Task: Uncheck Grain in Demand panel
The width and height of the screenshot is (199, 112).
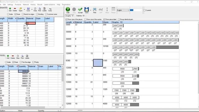Action: [x=15, y=14]
